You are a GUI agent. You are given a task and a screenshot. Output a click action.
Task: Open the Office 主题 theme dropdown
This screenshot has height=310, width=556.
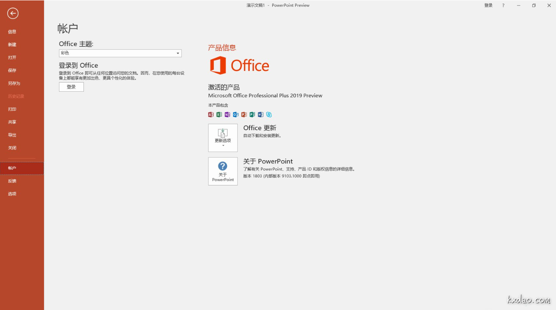[x=120, y=53]
